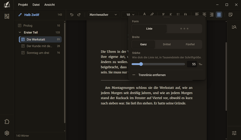241x140 pixels.
Task: Open the plugins puzzle icon
Action: [x=7, y=122]
